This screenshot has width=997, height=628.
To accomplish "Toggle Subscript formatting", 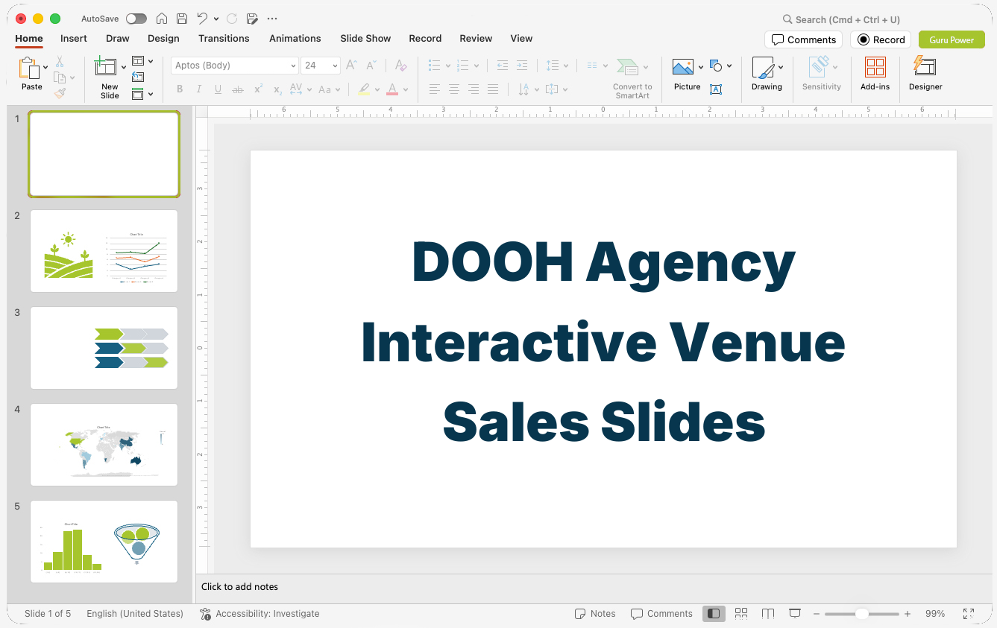I will (277, 89).
